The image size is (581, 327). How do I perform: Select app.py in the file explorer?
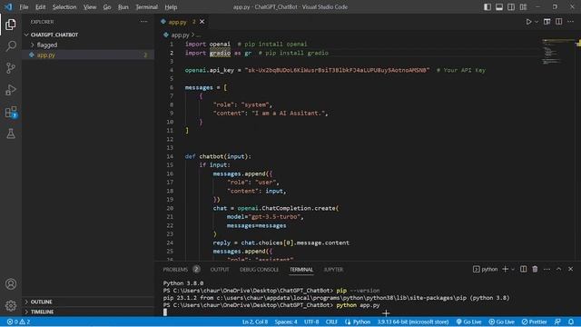(x=88, y=54)
